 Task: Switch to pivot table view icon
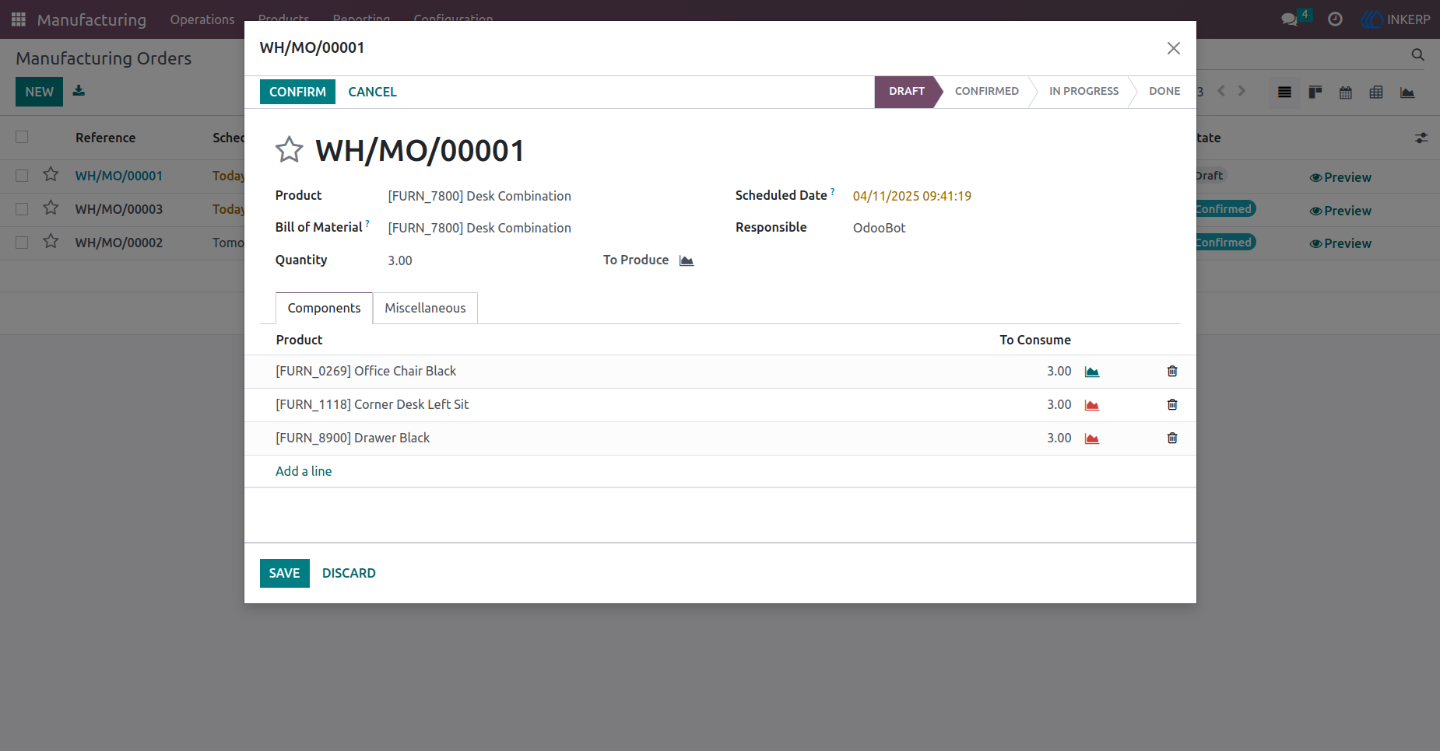click(1376, 93)
